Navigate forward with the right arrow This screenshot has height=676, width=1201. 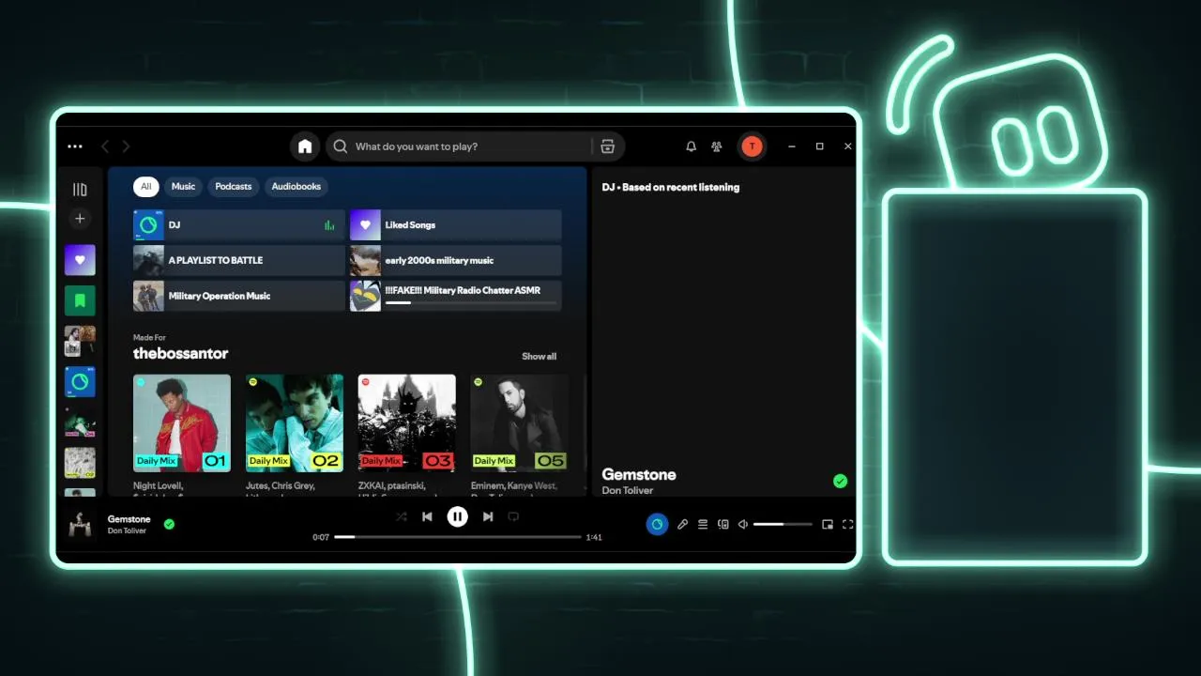point(126,146)
